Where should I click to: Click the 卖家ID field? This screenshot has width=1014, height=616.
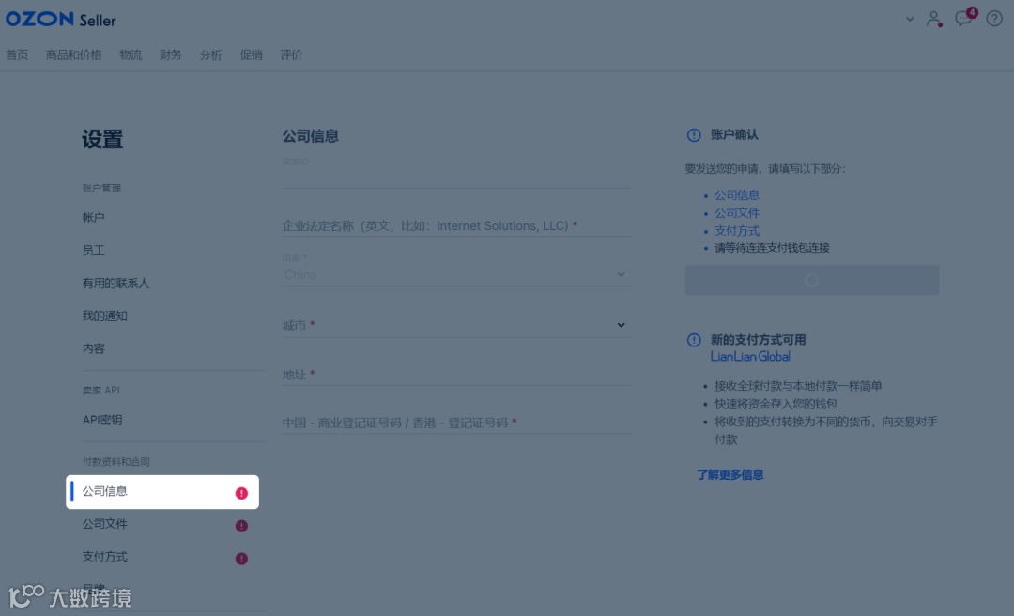(456, 173)
